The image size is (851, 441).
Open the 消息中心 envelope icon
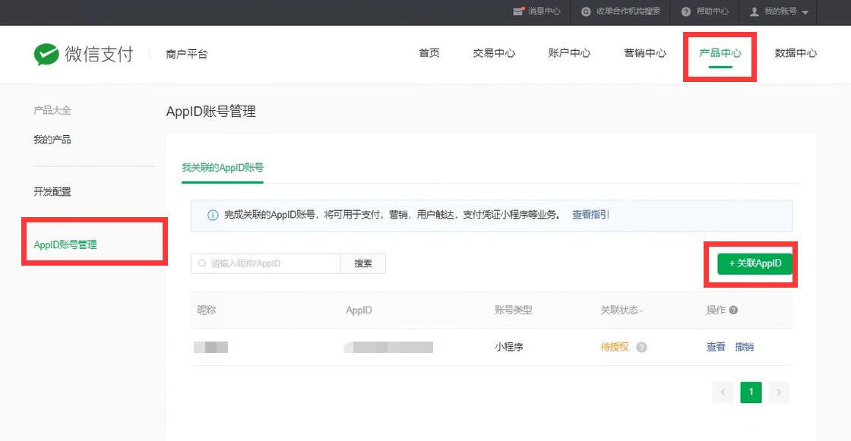(x=518, y=11)
